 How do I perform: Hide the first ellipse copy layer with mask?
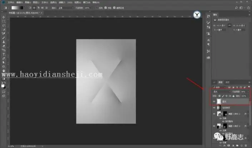(x=214, y=114)
